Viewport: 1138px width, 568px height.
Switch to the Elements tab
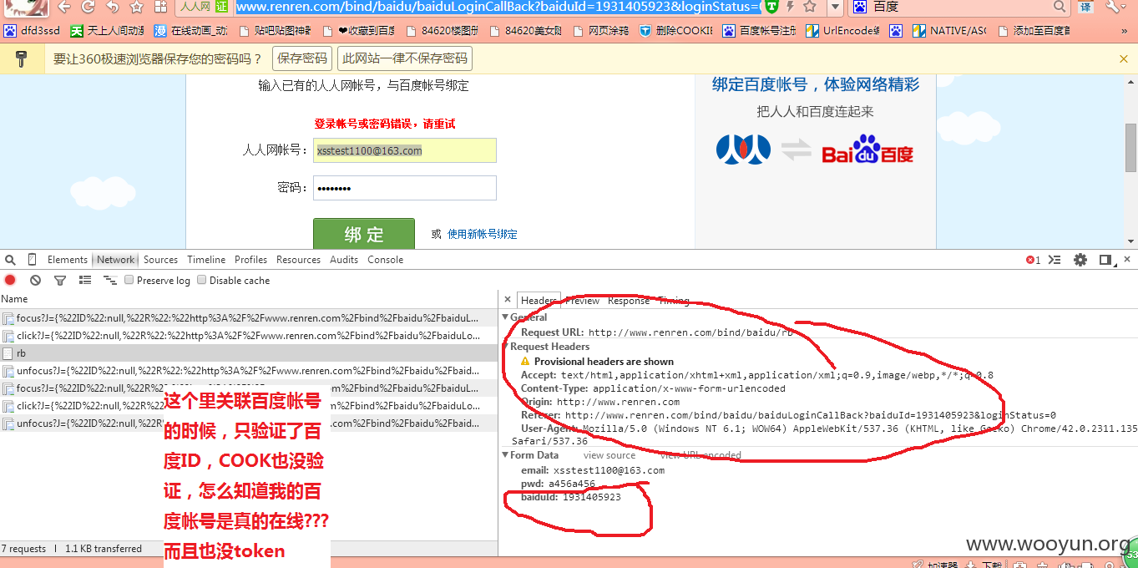point(67,260)
